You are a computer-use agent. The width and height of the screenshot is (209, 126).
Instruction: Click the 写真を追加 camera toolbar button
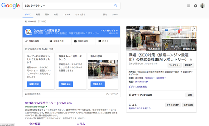point(81,41)
